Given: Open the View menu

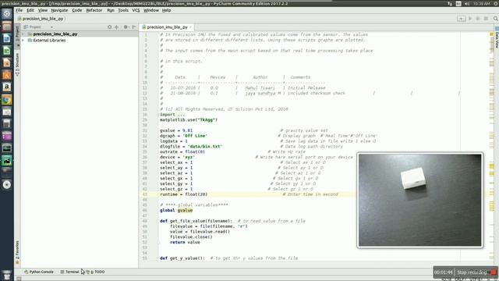Looking at the screenshot, I should pos(43,10).
